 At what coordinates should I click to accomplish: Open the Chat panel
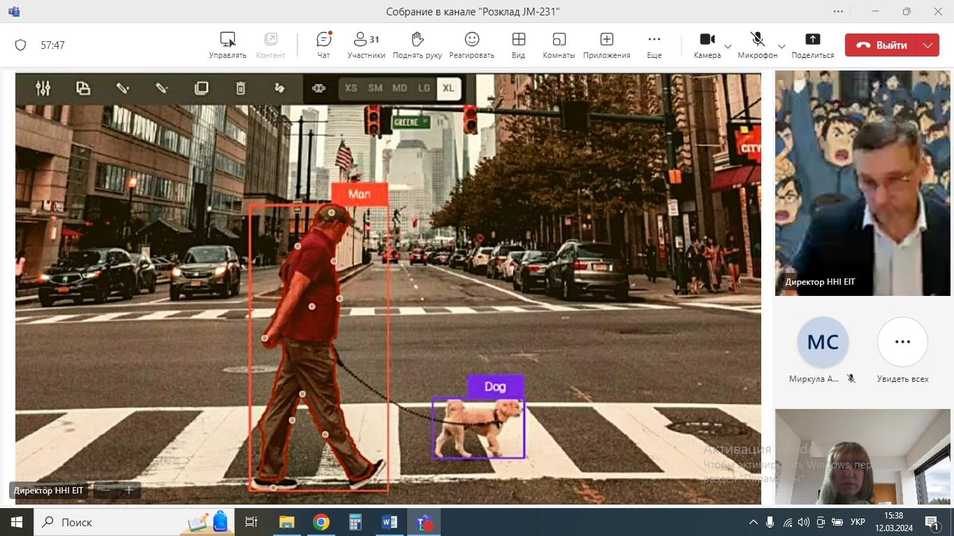click(x=323, y=45)
